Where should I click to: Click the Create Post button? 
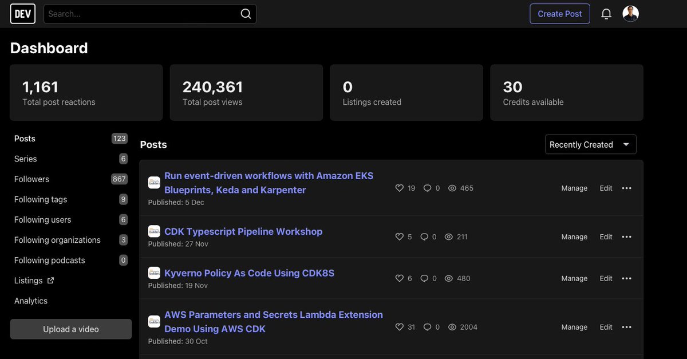point(560,14)
